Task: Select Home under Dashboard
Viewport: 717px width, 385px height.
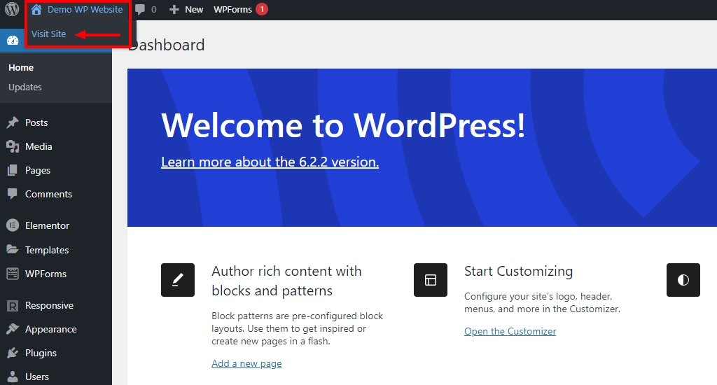Action: pyautogui.click(x=21, y=67)
